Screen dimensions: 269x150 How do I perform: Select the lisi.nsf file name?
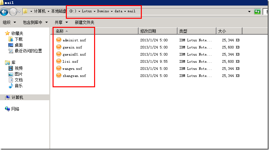70,61
